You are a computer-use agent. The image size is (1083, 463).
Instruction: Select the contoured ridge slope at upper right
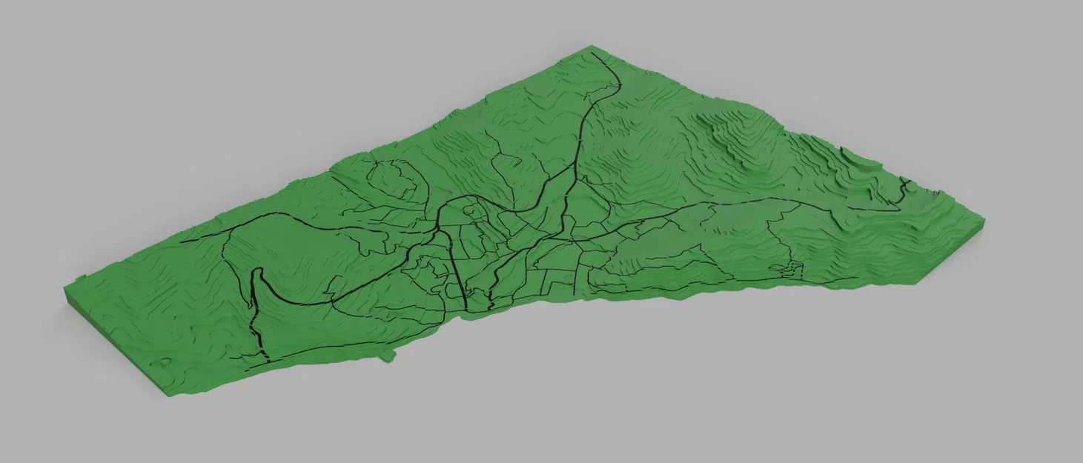[x=741, y=133]
